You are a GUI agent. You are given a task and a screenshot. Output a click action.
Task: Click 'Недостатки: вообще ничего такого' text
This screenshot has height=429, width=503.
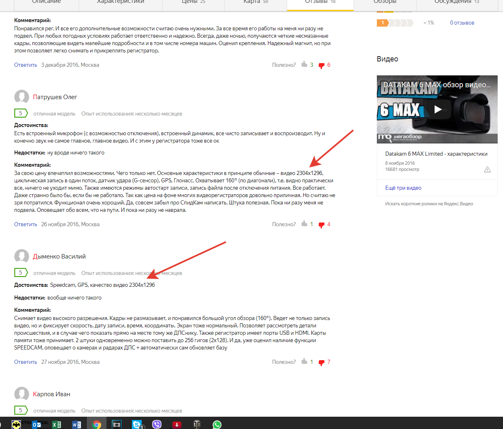point(58,297)
